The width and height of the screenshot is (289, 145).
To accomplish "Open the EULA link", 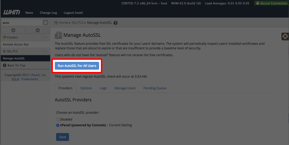I will (x=15, y=79).
